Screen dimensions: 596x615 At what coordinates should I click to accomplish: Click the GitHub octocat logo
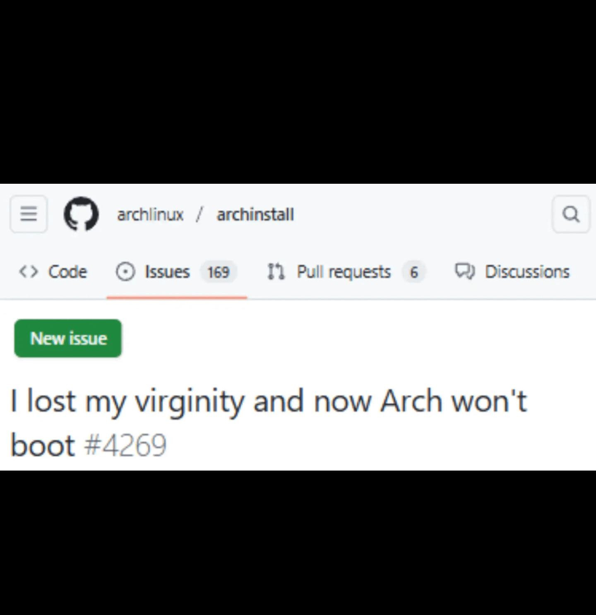point(81,214)
